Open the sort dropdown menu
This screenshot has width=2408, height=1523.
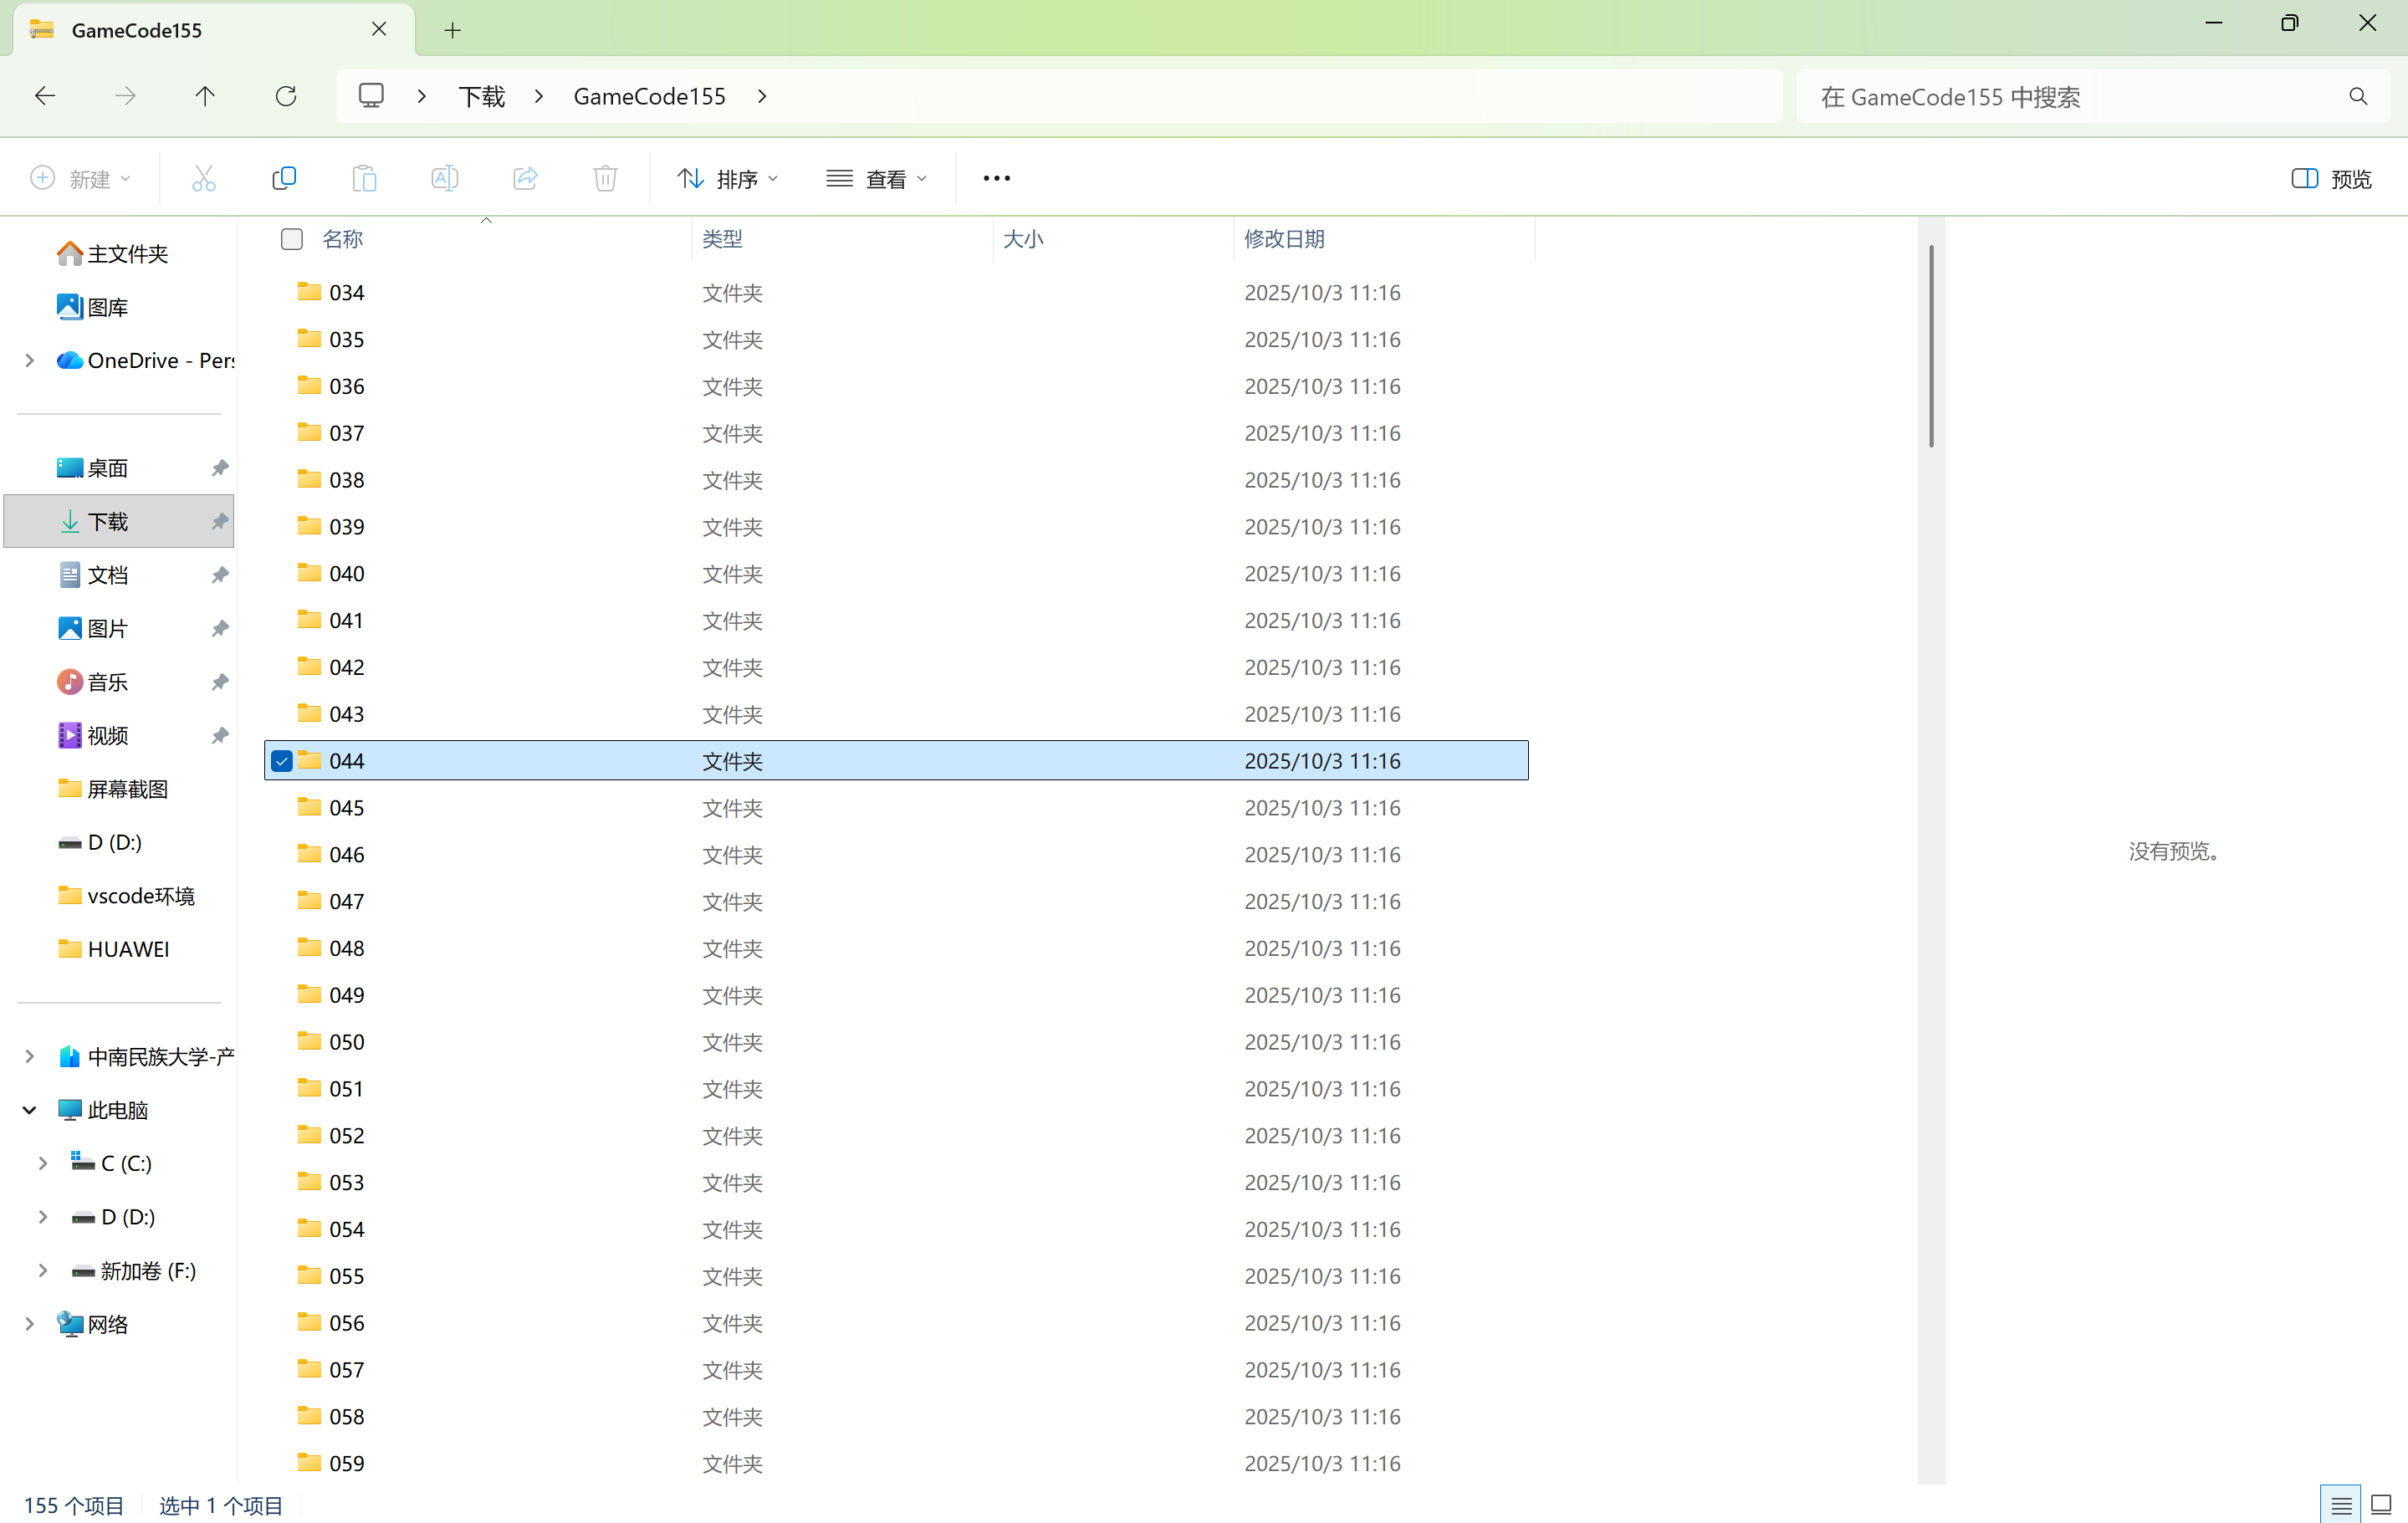(x=727, y=179)
